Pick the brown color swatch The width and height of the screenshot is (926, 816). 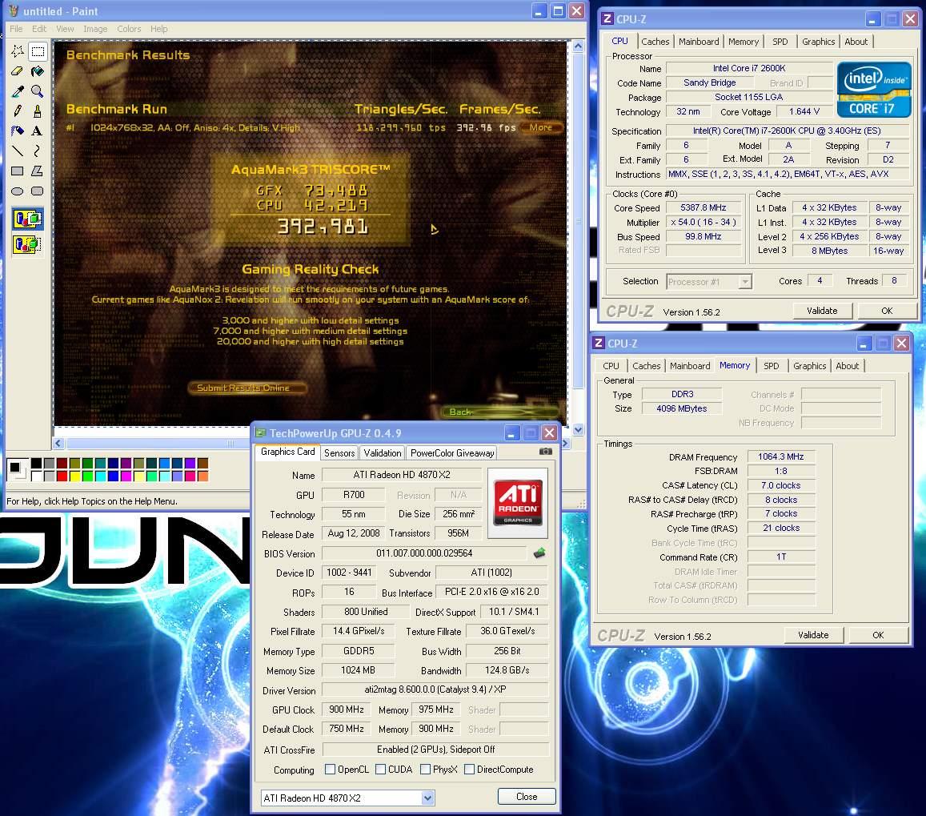(x=202, y=463)
